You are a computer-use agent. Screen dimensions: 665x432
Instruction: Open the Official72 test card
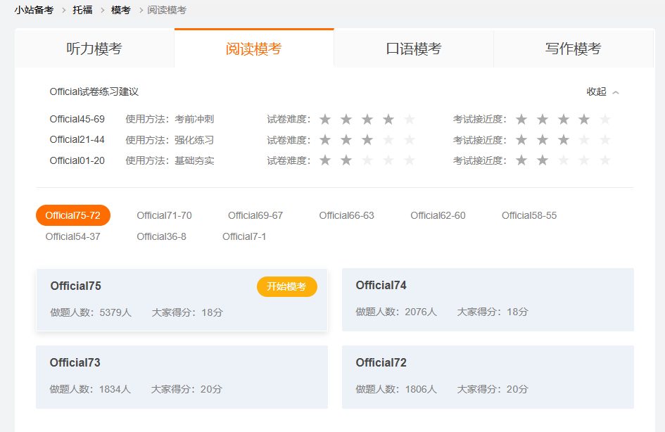pos(488,376)
